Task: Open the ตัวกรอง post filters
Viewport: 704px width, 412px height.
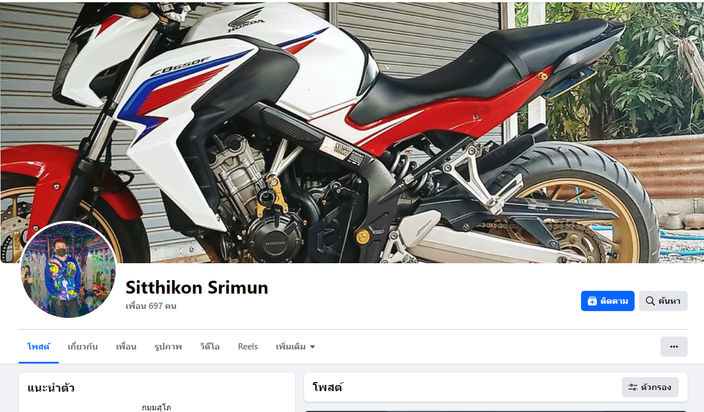Action: (x=650, y=387)
